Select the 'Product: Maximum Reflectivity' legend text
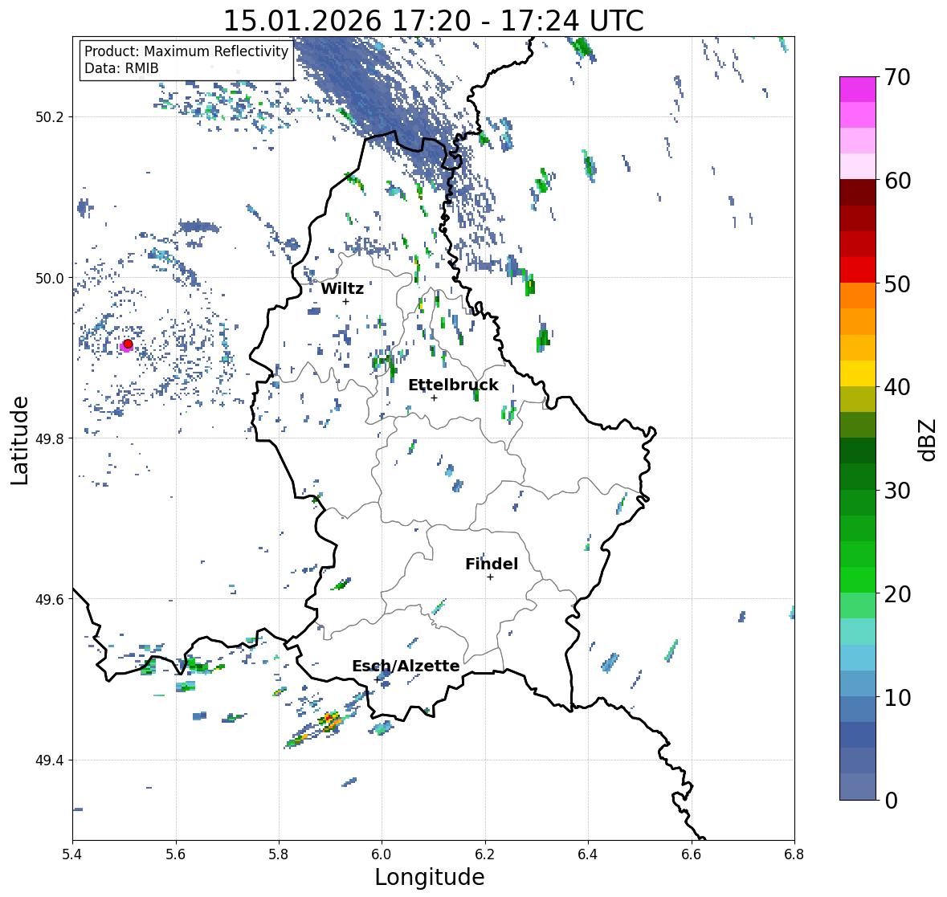The width and height of the screenshot is (947, 897). pyautogui.click(x=186, y=51)
